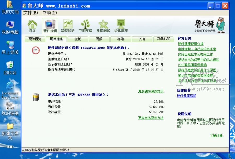The image size is (235, 159).
Task: Switch to the 视频 tab
Action: coord(99,39)
